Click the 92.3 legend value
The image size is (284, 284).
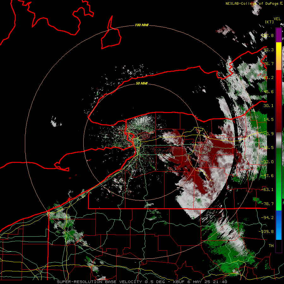[x=269, y=50]
